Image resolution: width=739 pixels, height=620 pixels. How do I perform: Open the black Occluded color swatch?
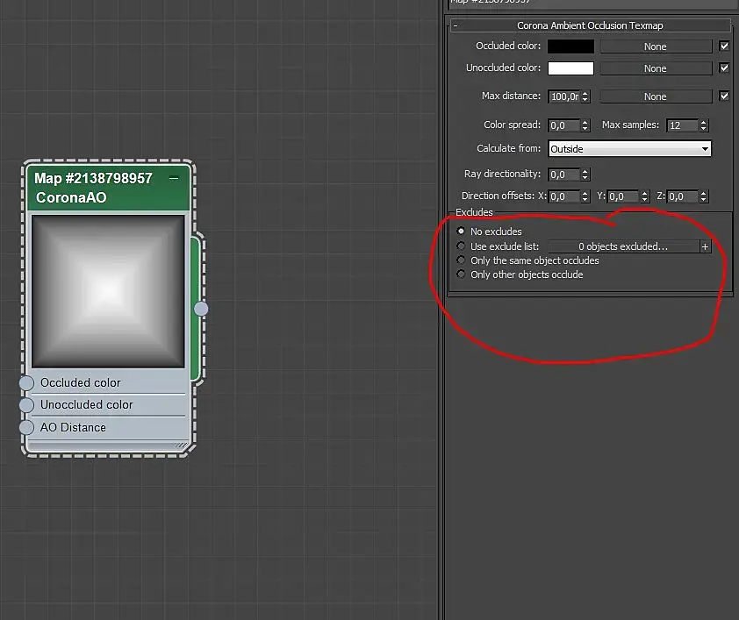click(570, 46)
